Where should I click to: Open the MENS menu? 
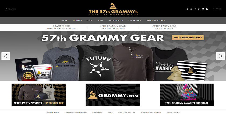coord(64,20)
